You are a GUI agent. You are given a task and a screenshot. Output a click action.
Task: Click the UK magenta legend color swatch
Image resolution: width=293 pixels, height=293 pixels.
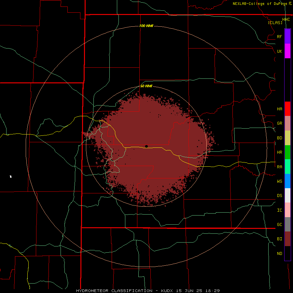tap(287, 51)
